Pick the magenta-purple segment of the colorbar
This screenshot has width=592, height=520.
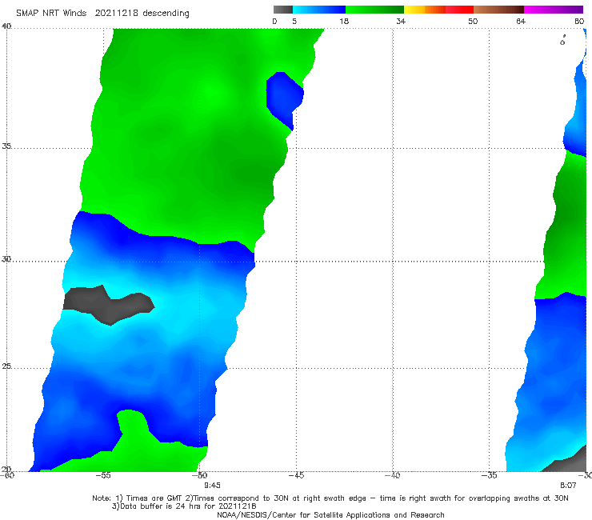pyautogui.click(x=554, y=10)
